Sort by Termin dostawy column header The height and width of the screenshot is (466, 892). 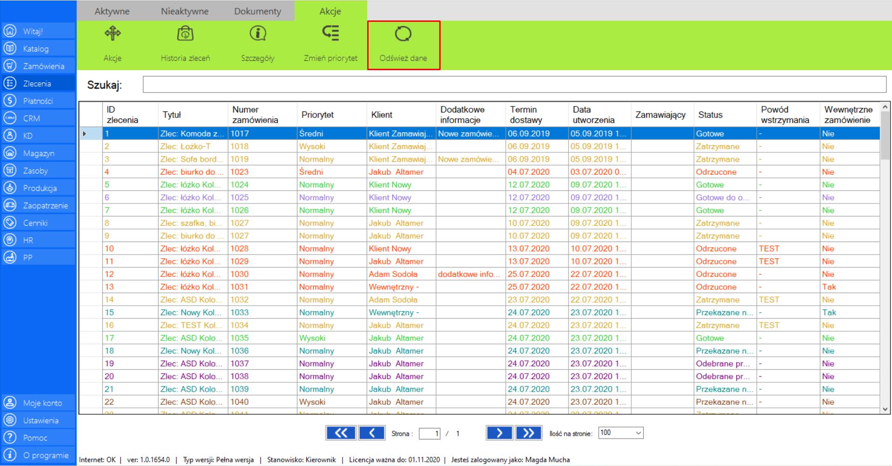coord(537,115)
